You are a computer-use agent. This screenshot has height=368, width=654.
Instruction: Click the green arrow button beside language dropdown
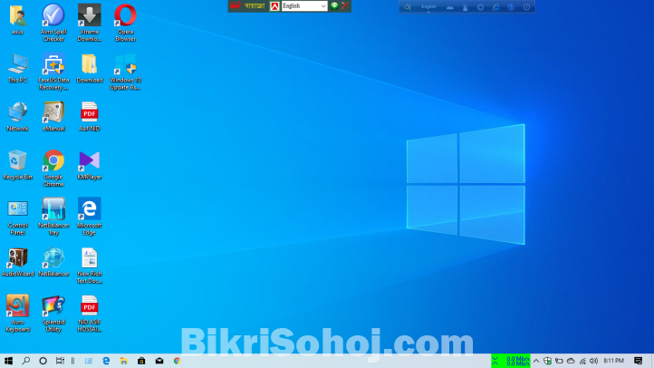click(x=333, y=6)
